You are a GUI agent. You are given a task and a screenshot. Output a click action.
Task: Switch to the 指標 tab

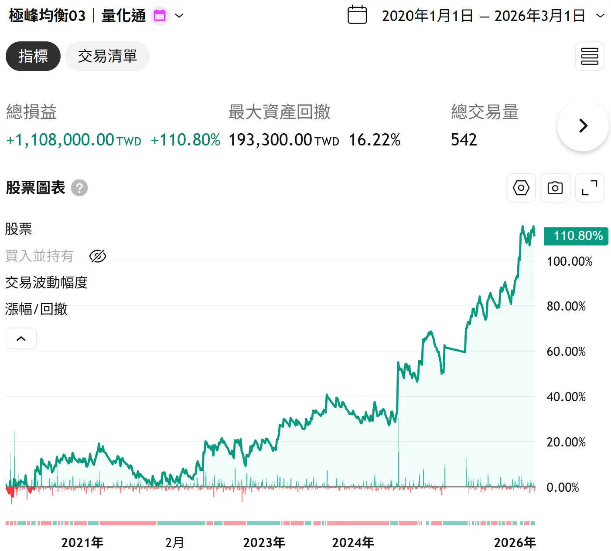tap(33, 56)
